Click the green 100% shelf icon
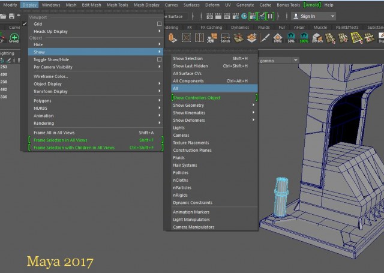384x273 pixels. coord(304,38)
